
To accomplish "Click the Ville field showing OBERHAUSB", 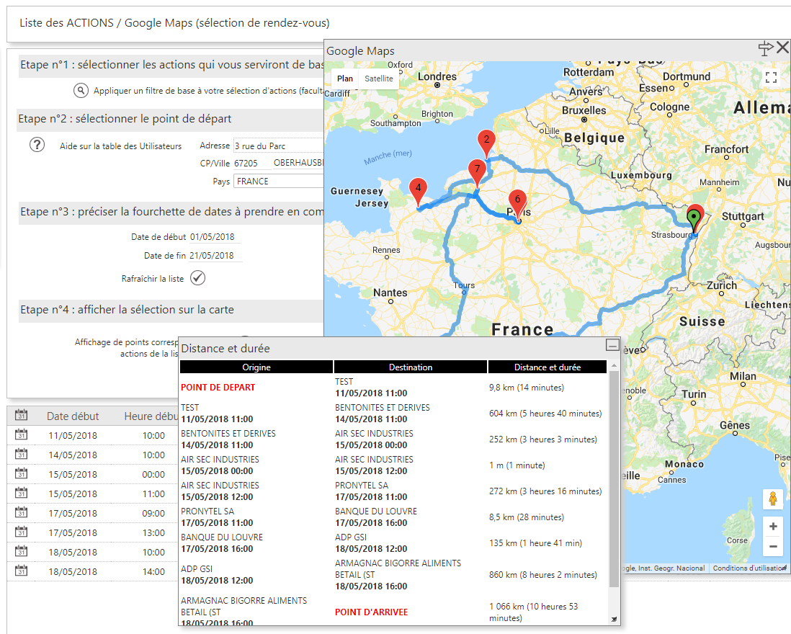I will click(298, 163).
